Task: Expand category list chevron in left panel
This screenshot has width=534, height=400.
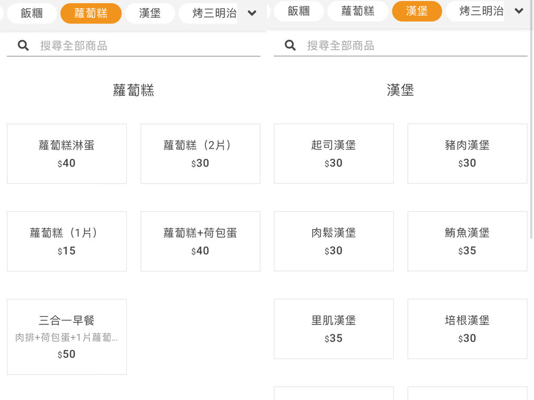Action: tap(252, 13)
